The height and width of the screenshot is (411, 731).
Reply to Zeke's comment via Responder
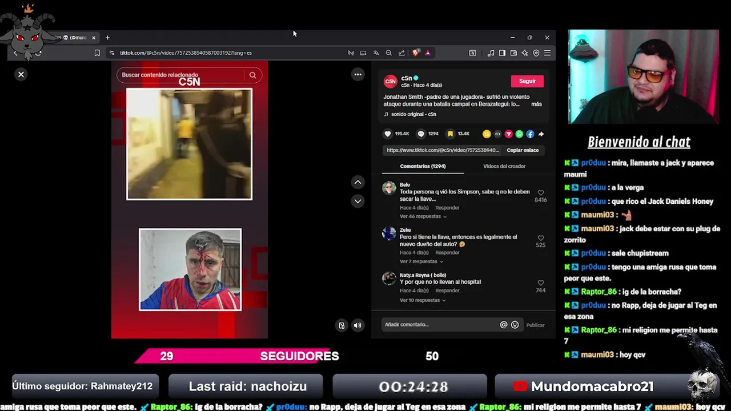[x=447, y=253]
